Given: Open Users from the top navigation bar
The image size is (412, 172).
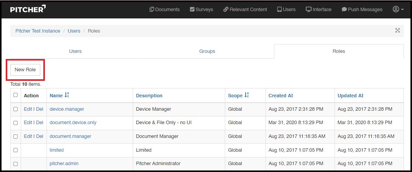Looking at the screenshot, I should tap(286, 10).
